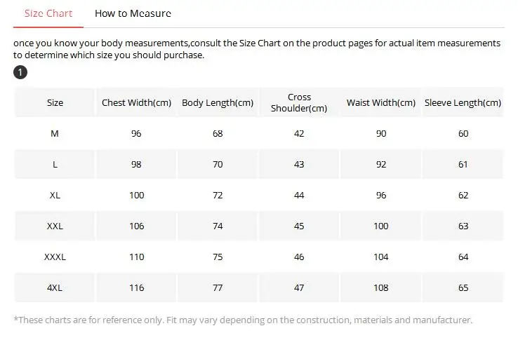
Task: Click chest width value 116 for 4XL
Action: pos(136,287)
